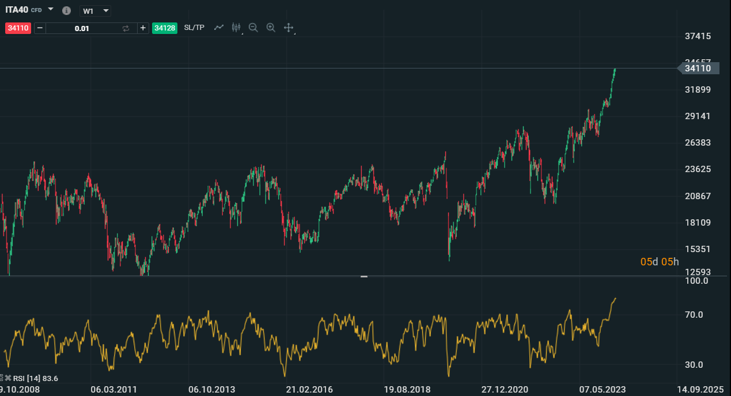Open RSI indicator settings icon
The height and width of the screenshot is (396, 731).
coord(2,378)
